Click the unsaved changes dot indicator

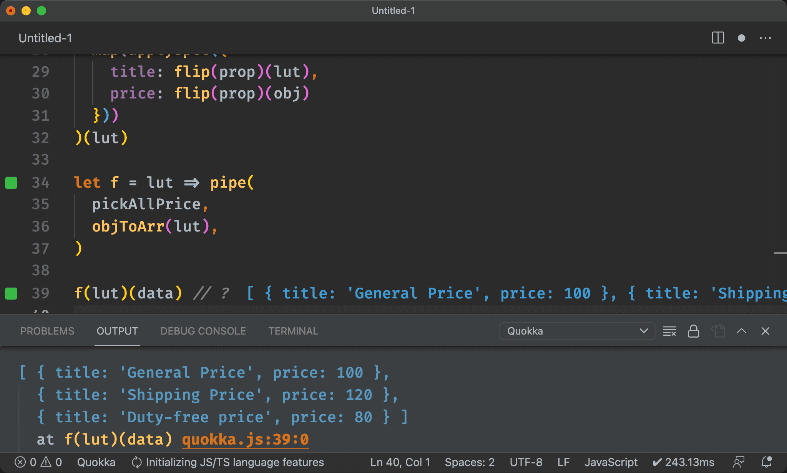coord(741,38)
